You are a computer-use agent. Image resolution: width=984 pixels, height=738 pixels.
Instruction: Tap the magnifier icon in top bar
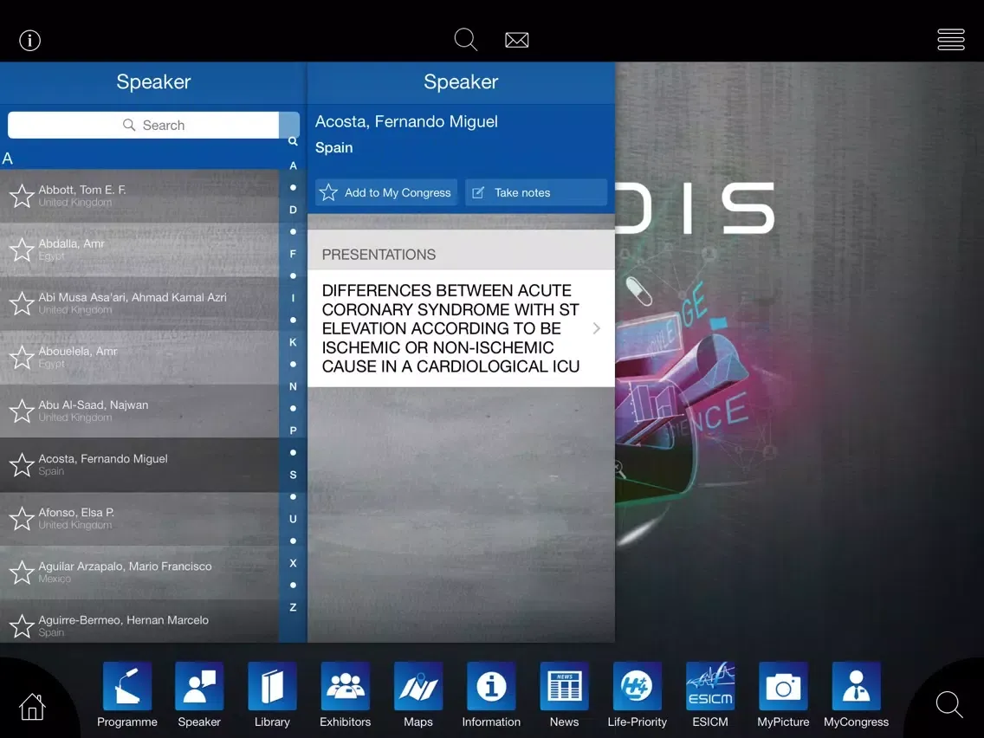tap(466, 40)
